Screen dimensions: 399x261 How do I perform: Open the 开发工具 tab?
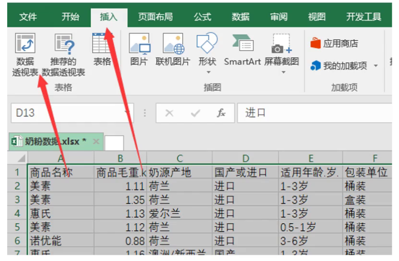pos(364,17)
